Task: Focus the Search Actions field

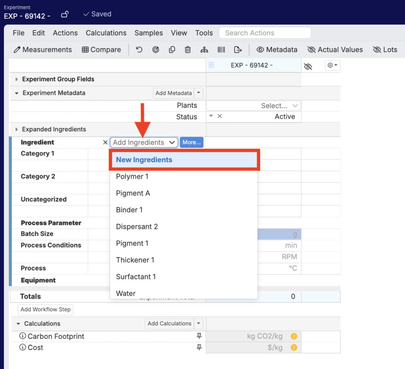Action: (x=265, y=33)
